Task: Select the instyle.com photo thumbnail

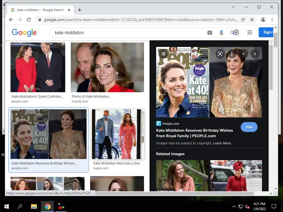Action: tap(107, 67)
